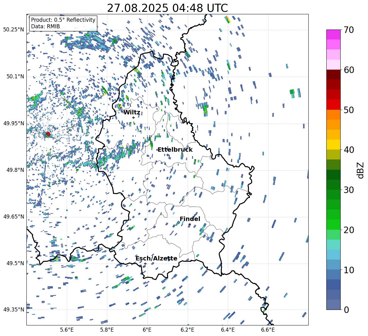Click the Findel station label
This screenshot has height=336, width=368.
pos(190,219)
